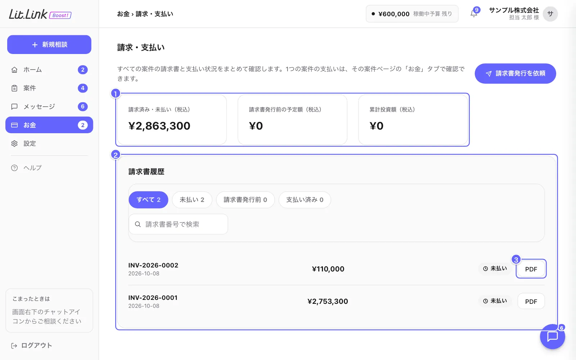Click the ログアウト exit icon
576x360 pixels.
(x=14, y=346)
